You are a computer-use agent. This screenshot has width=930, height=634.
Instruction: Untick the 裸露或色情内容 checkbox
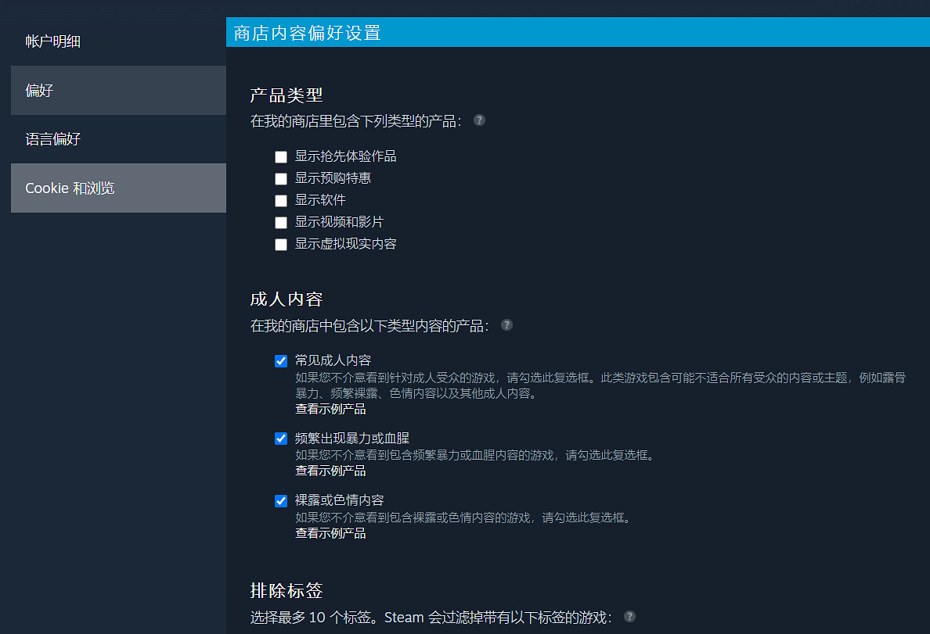(x=281, y=501)
